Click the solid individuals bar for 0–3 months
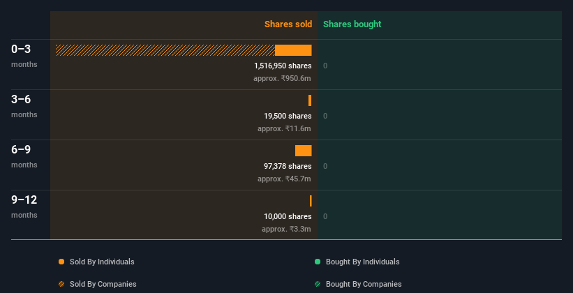The image size is (573, 293). [293, 50]
